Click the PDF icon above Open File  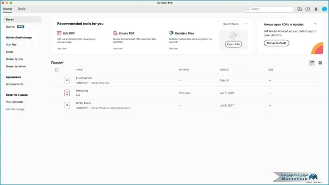[233, 36]
